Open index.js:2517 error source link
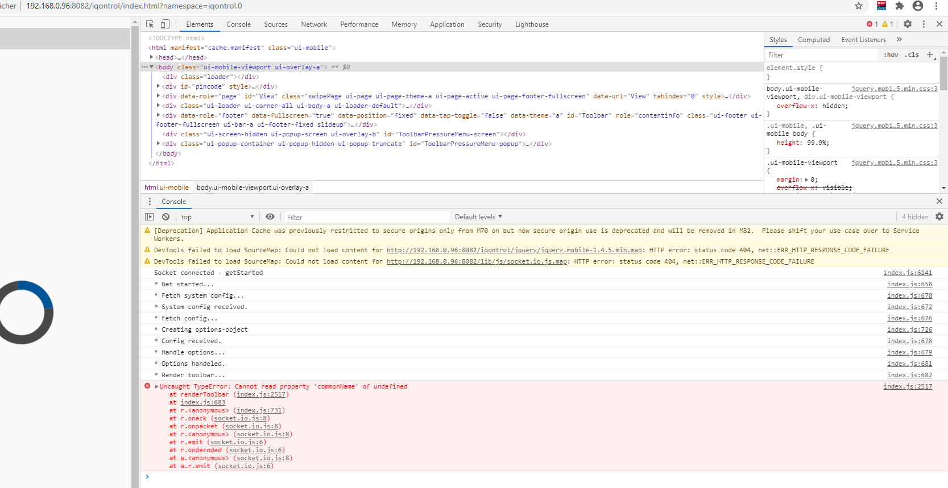948x488 pixels. 908,386
